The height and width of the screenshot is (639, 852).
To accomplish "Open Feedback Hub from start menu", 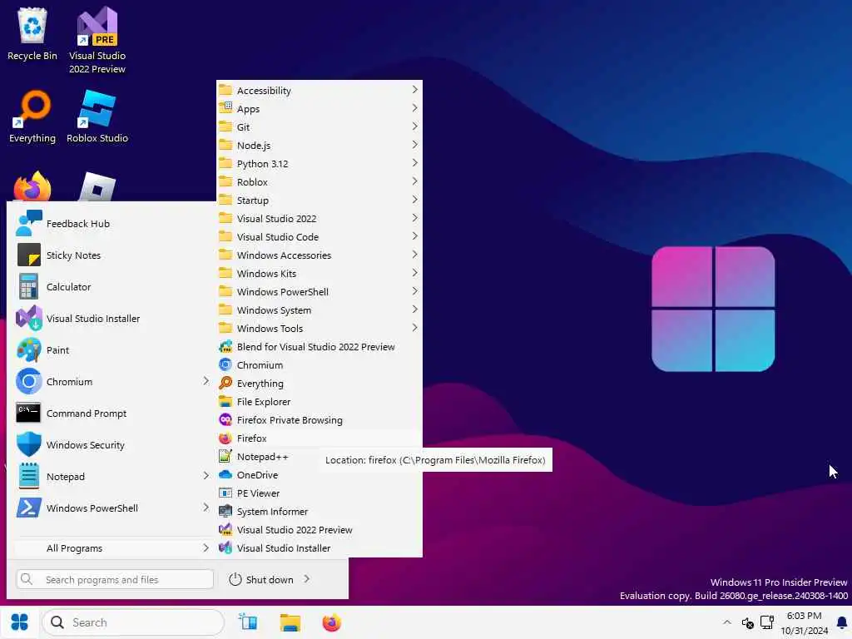I will point(111,223).
